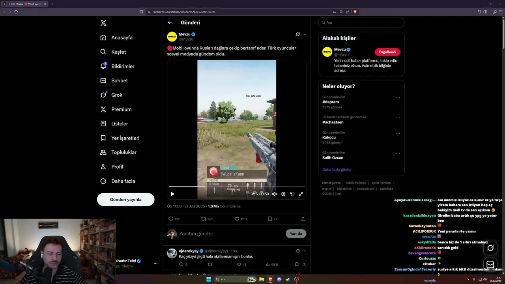Toggle picture-in-picture on the video

[x=292, y=194]
